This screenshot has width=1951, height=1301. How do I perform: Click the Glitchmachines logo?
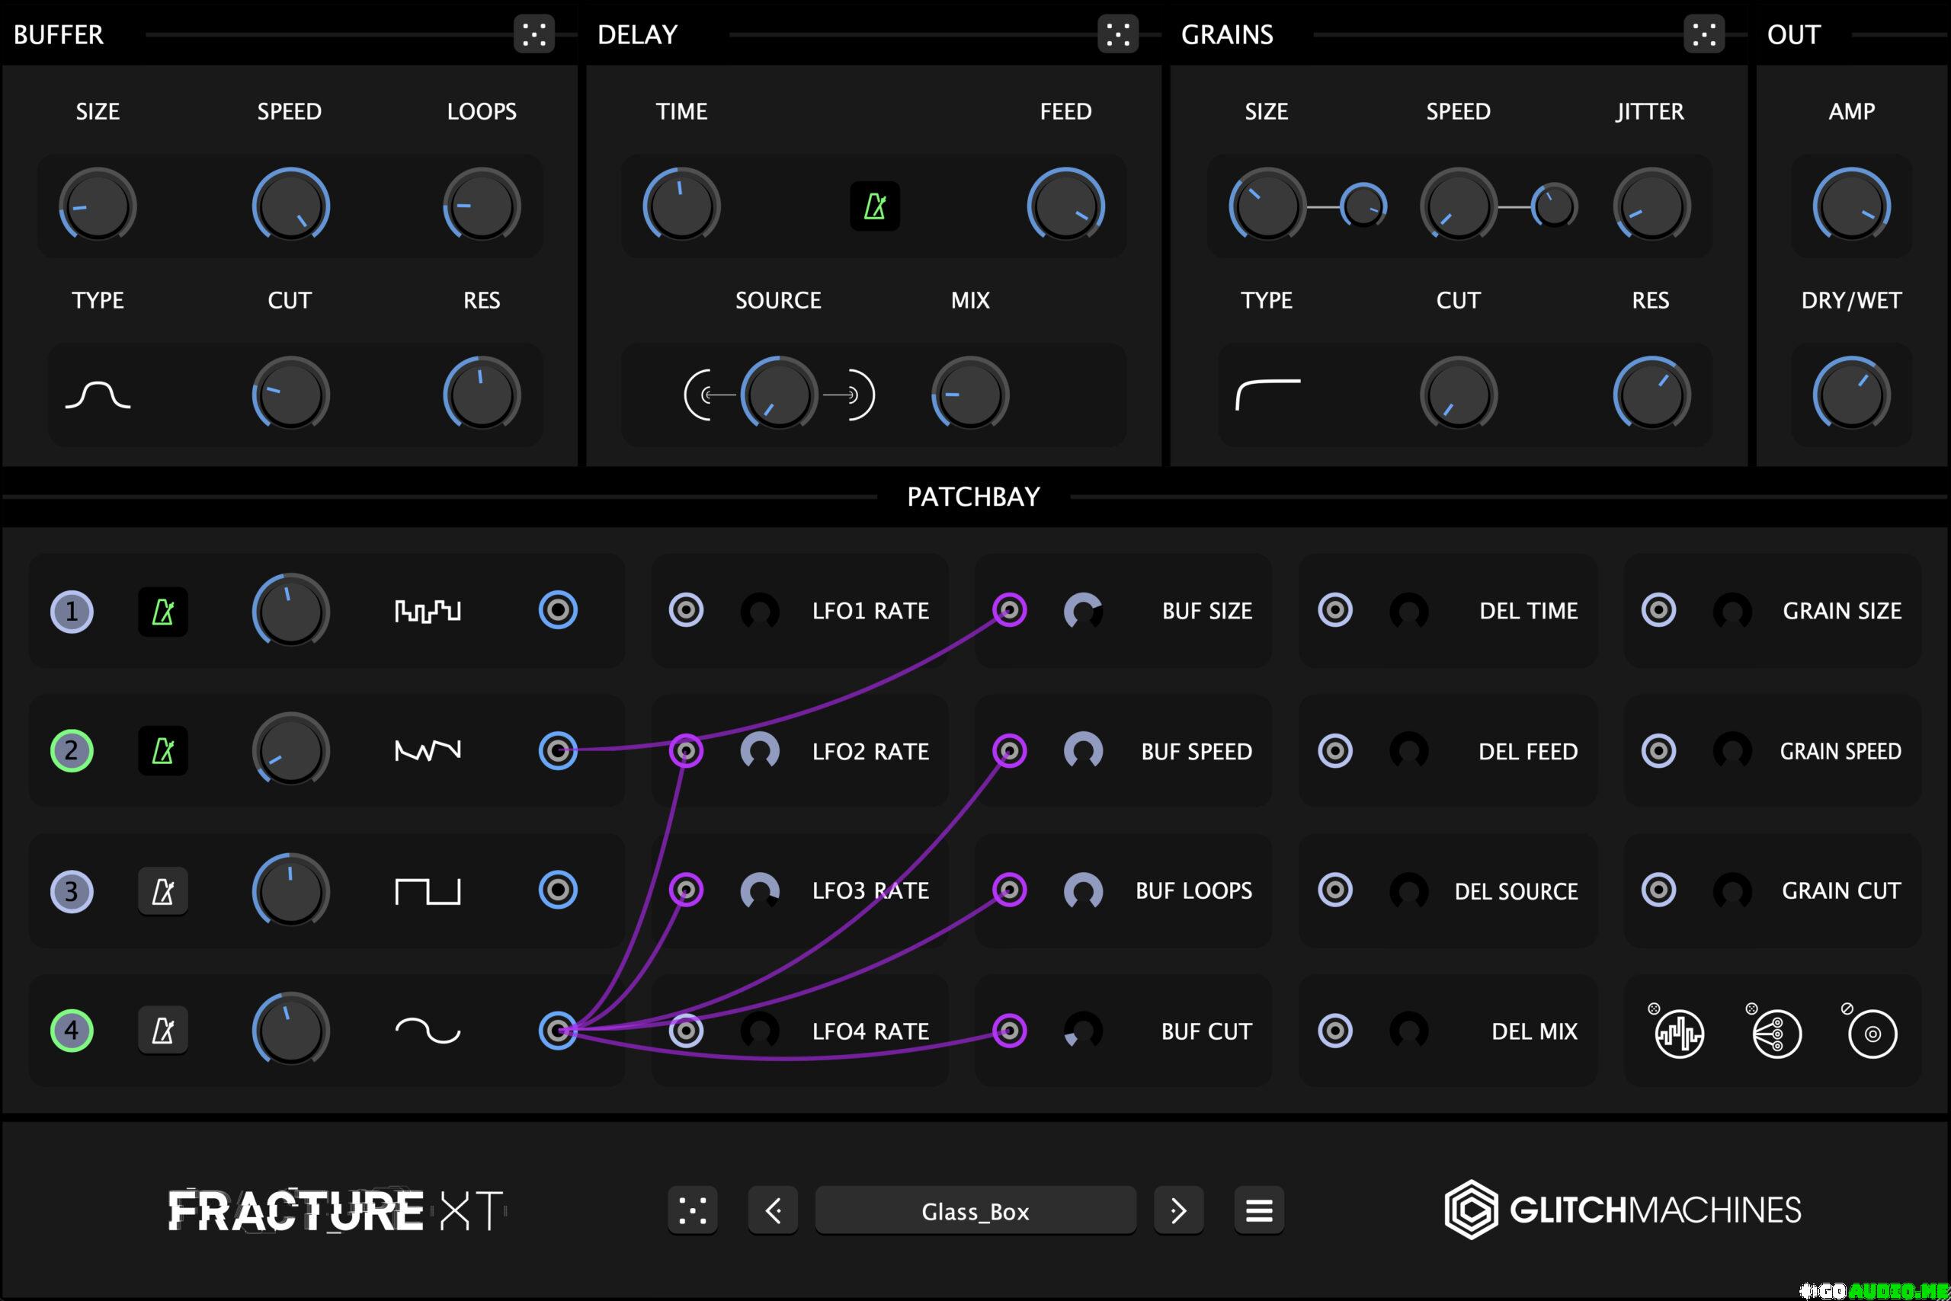pos(1623,1210)
